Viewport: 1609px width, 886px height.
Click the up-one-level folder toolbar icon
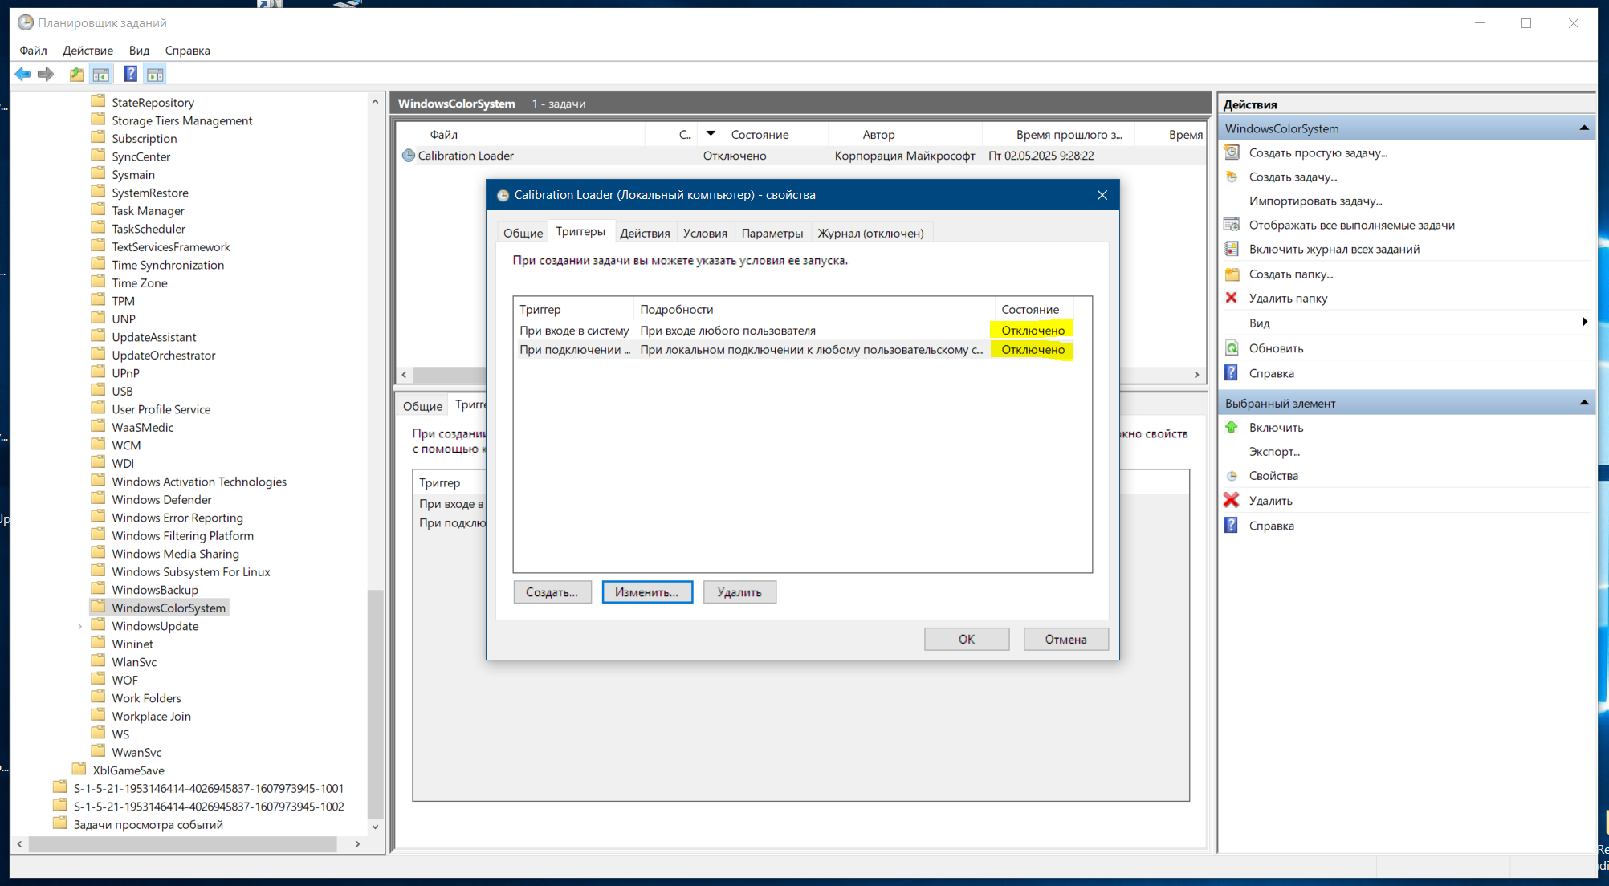(x=76, y=75)
